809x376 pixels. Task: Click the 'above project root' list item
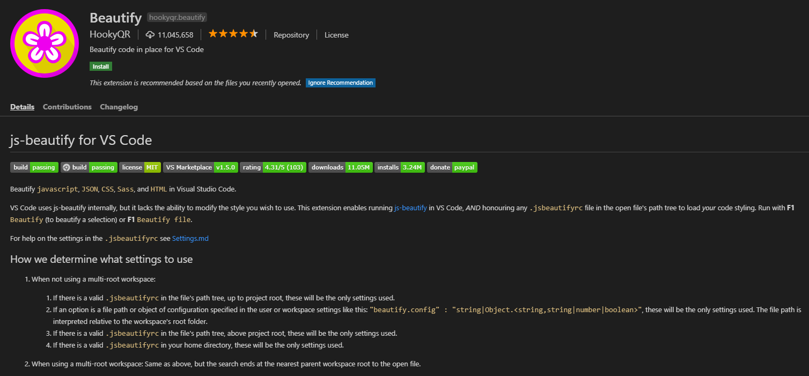pos(225,333)
